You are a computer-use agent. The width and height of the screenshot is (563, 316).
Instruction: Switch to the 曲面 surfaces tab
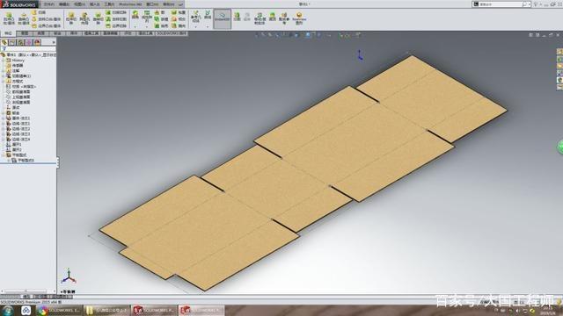click(x=41, y=33)
